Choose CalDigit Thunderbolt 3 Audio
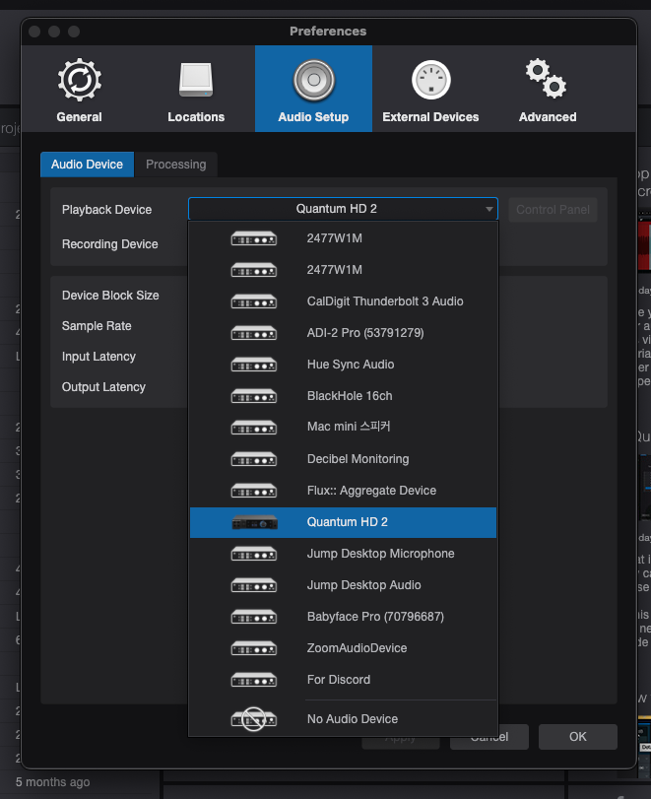 pyautogui.click(x=343, y=301)
